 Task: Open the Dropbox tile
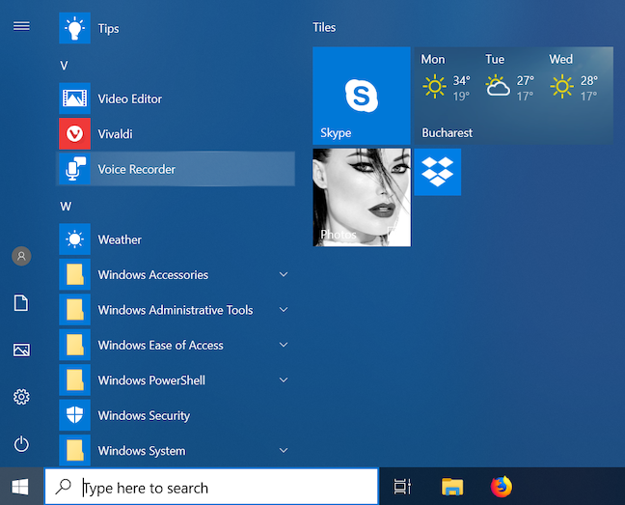(438, 172)
